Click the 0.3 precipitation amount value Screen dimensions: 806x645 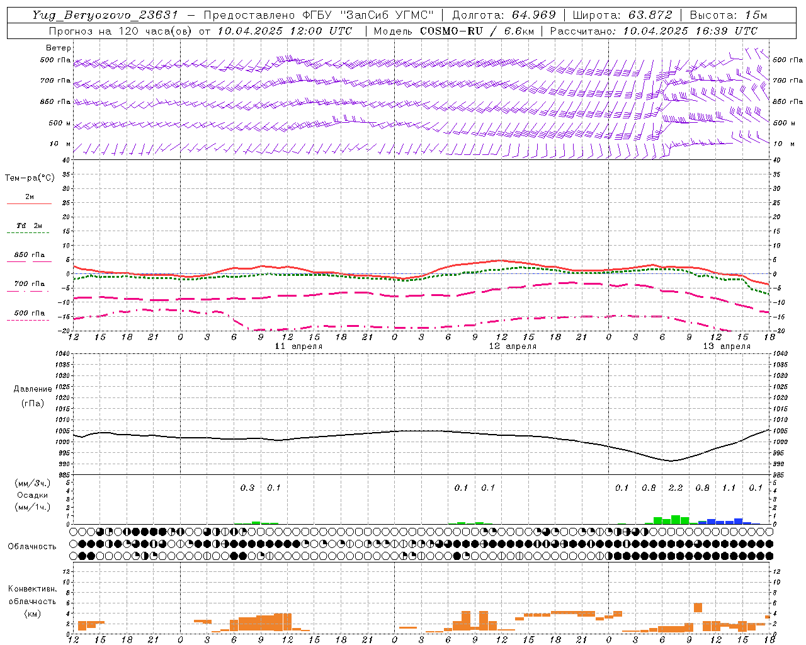click(x=247, y=488)
